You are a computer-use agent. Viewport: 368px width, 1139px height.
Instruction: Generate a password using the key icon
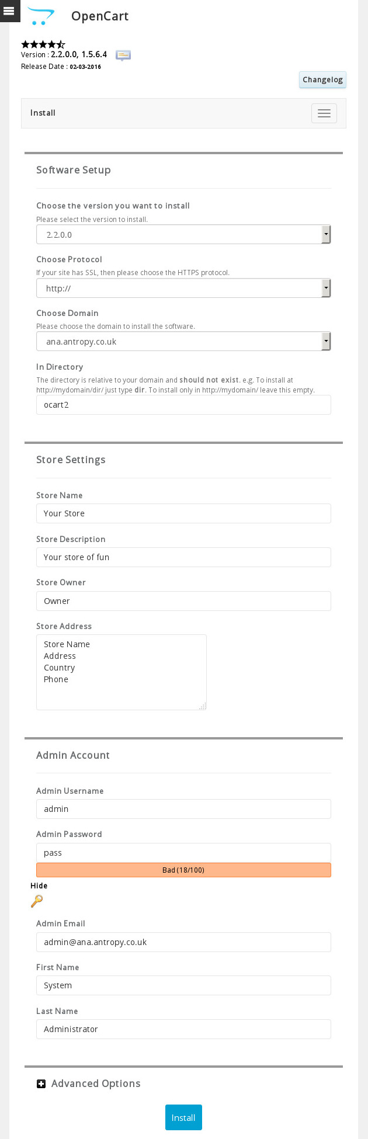pos(37,901)
